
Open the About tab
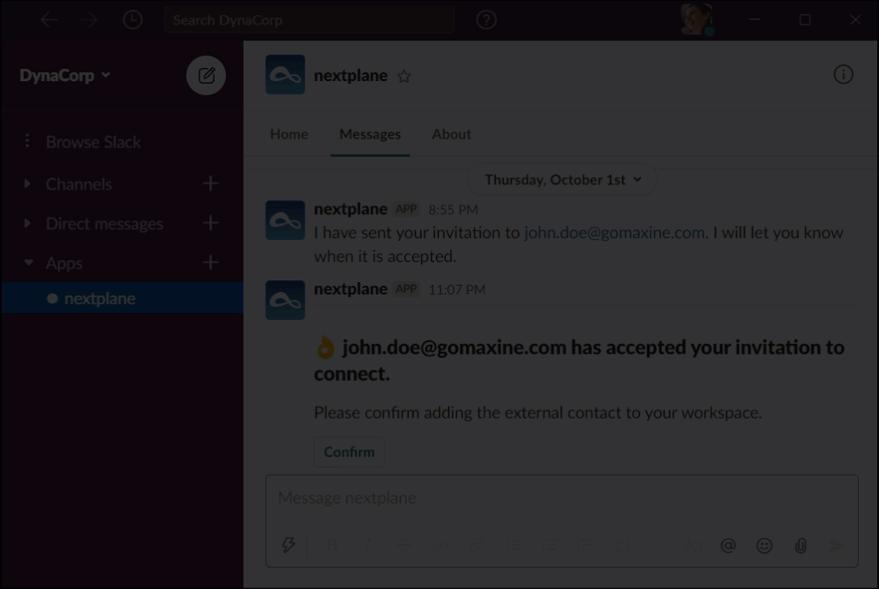pyautogui.click(x=451, y=134)
